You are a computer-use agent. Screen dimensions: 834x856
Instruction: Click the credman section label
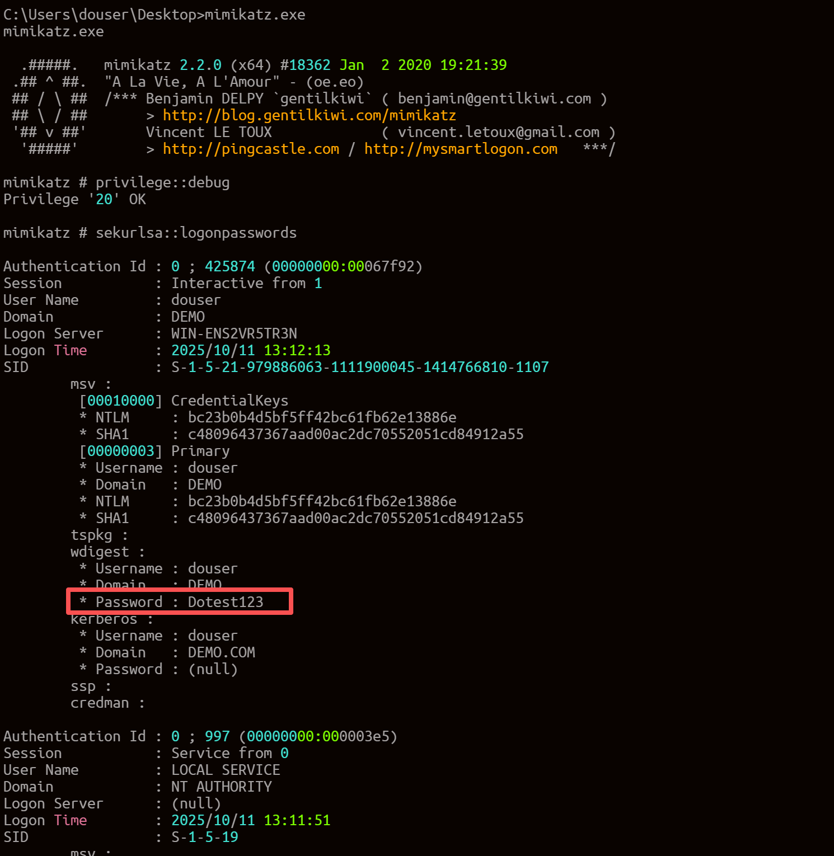coord(100,703)
